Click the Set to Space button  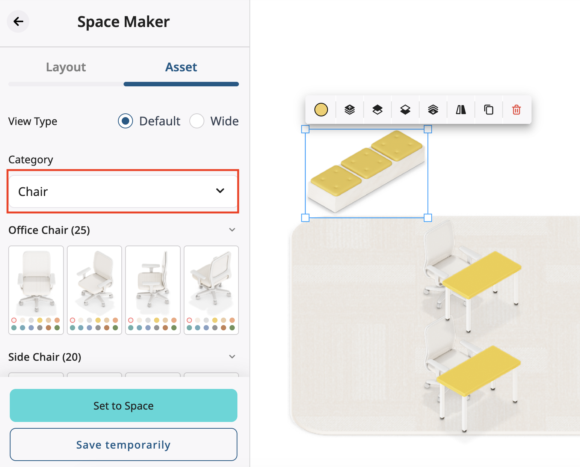(123, 405)
